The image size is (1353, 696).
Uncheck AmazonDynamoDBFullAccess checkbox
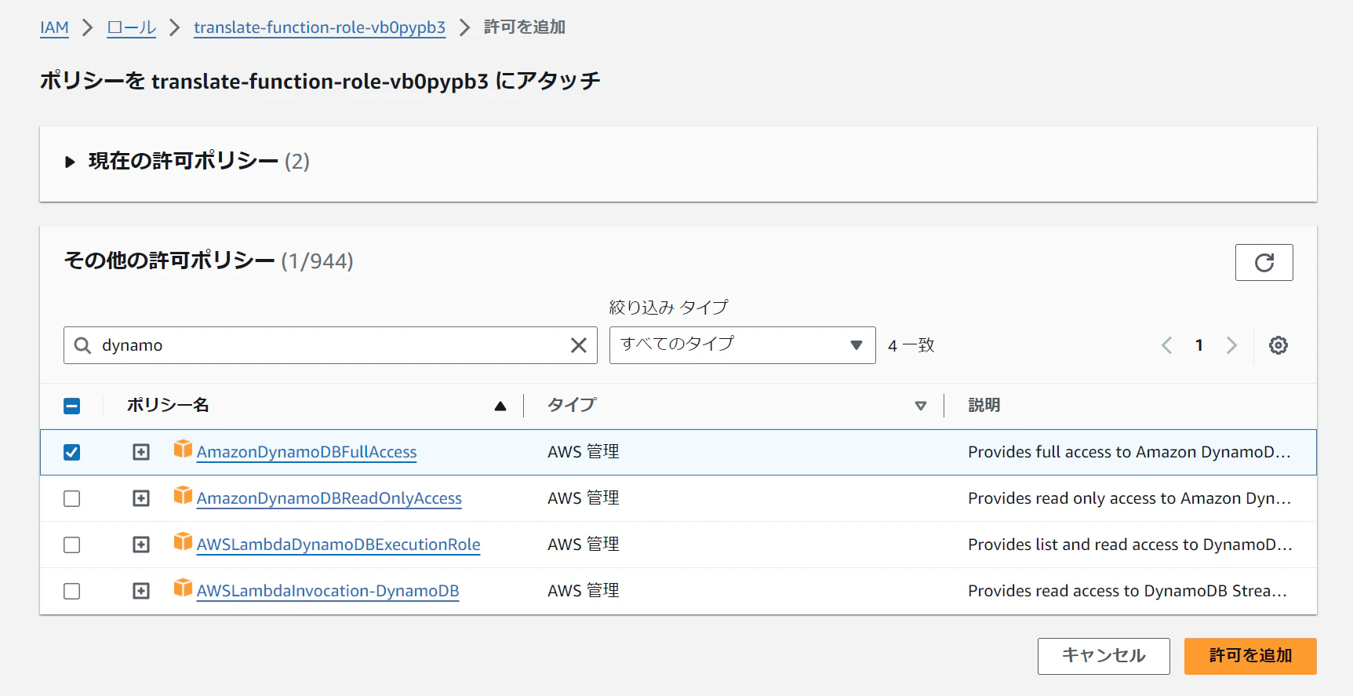pos(71,452)
